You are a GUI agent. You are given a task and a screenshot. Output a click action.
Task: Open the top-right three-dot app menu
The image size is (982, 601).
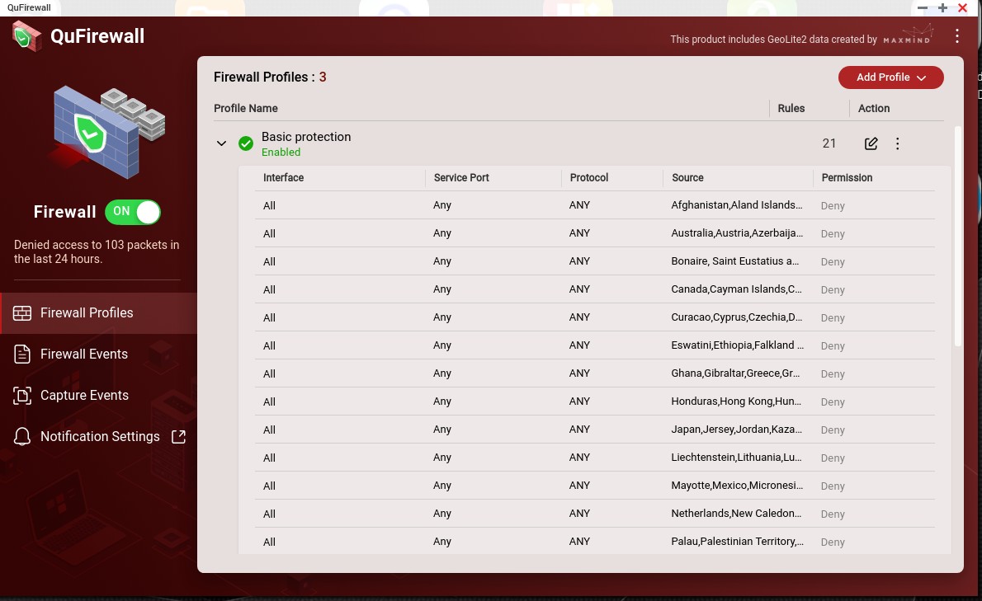pos(956,36)
